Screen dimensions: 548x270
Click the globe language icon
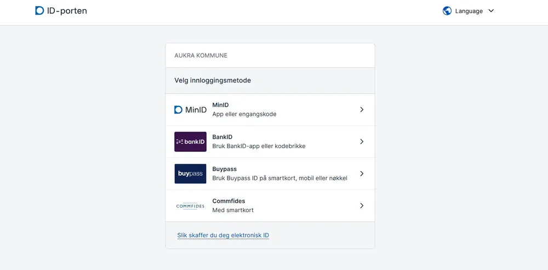[x=447, y=11]
